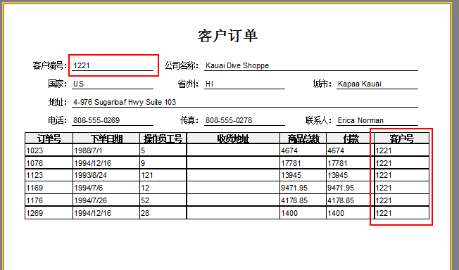459x270 pixels.
Task: Click the address 4-976 Sugarloaf Hwy Suite 103
Action: (125, 102)
